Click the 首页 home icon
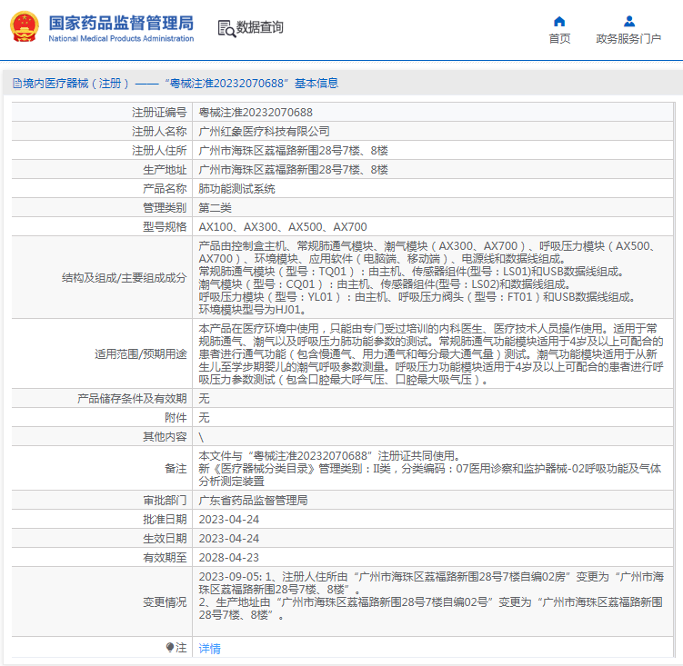 559,21
